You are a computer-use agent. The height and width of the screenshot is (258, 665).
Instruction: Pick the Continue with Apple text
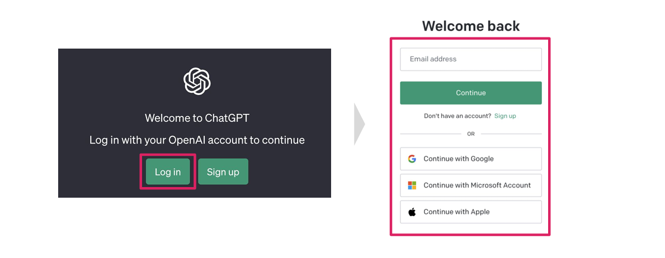pyautogui.click(x=456, y=212)
